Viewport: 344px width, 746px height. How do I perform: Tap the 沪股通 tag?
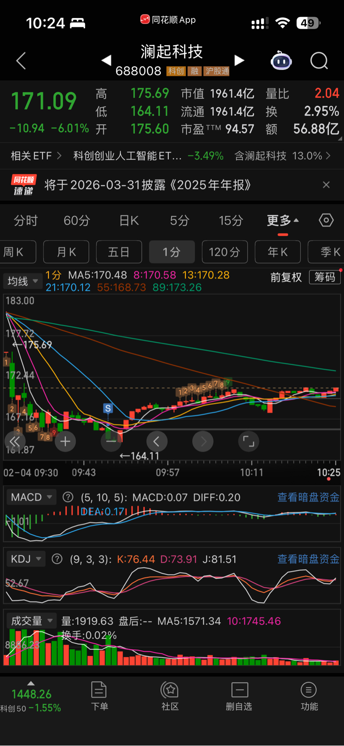click(x=217, y=71)
